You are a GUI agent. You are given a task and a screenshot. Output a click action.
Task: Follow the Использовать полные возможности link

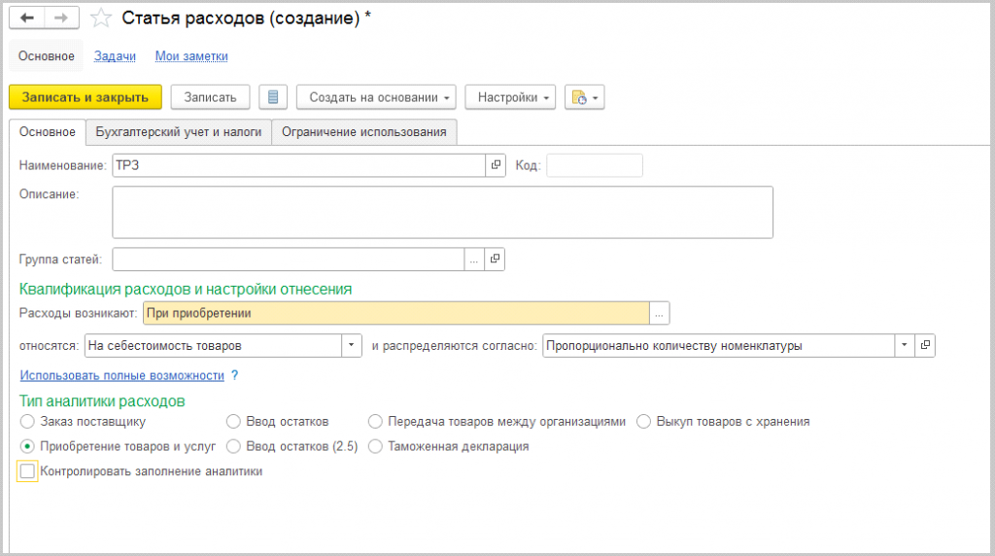[x=121, y=375]
